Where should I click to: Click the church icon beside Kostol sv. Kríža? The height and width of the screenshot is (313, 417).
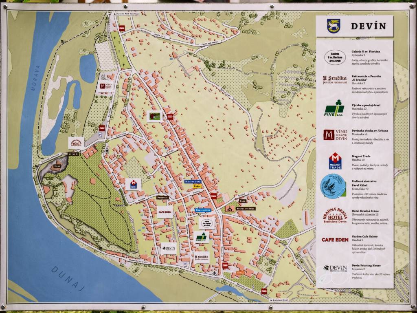tap(230, 208)
